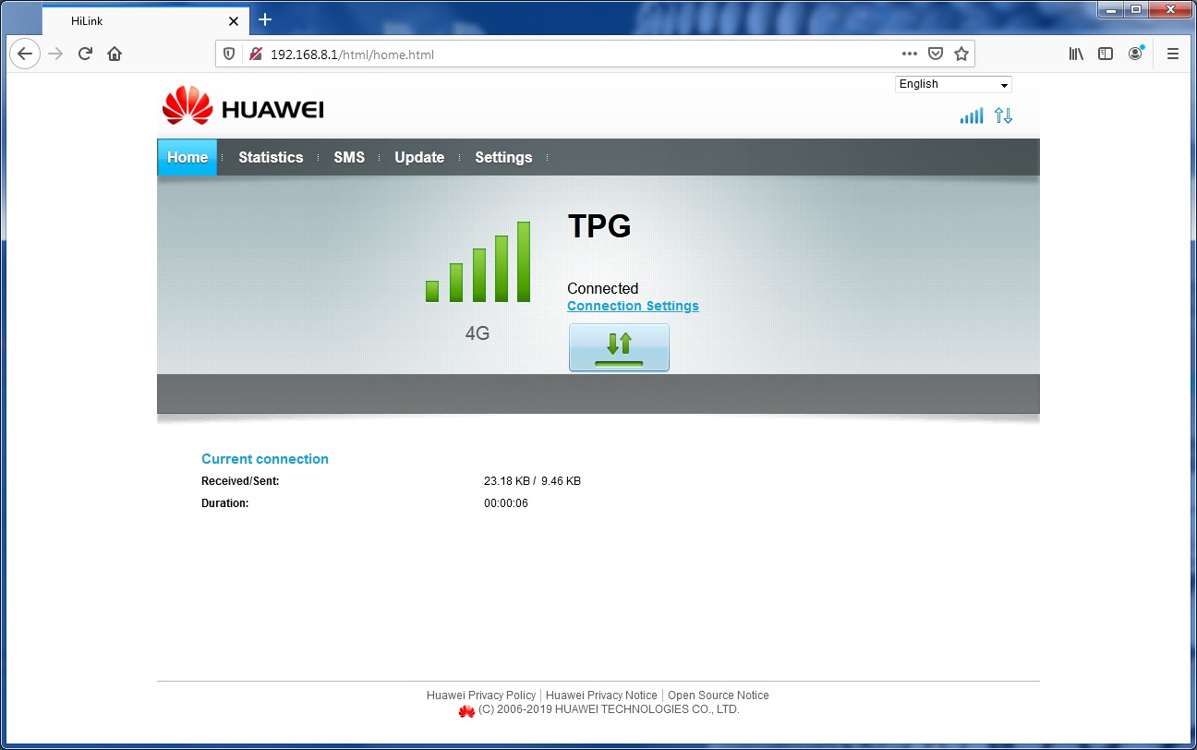Click the Connection Settings link
Image resolution: width=1197 pixels, height=750 pixels.
point(633,306)
